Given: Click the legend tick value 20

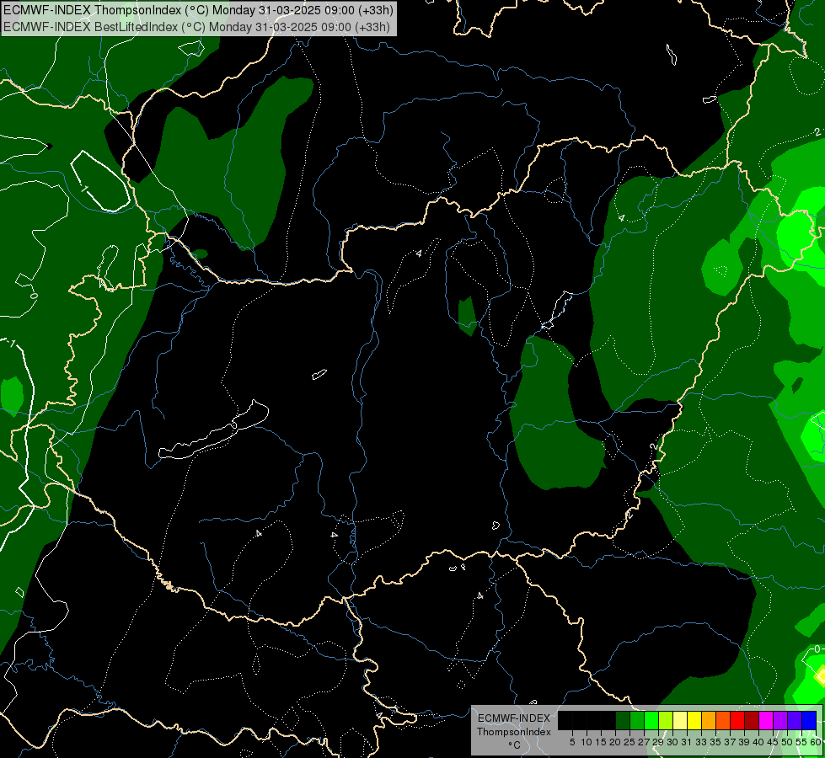Looking at the screenshot, I should [615, 742].
